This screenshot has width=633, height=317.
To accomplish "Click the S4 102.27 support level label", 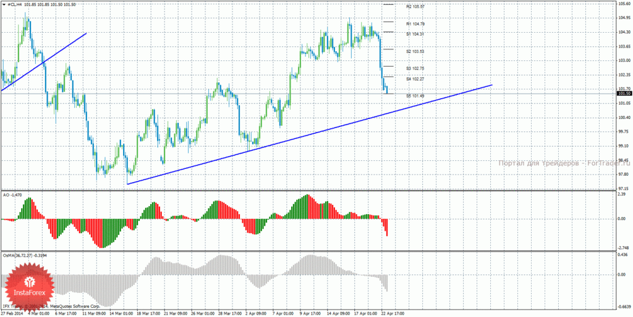I will tap(415, 80).
